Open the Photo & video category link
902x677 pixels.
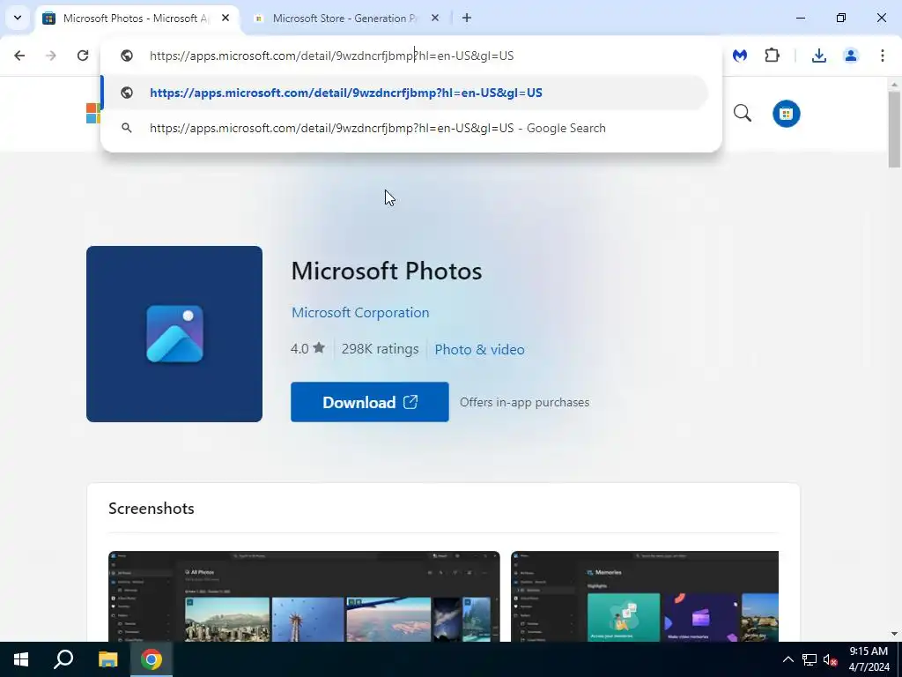pos(479,349)
